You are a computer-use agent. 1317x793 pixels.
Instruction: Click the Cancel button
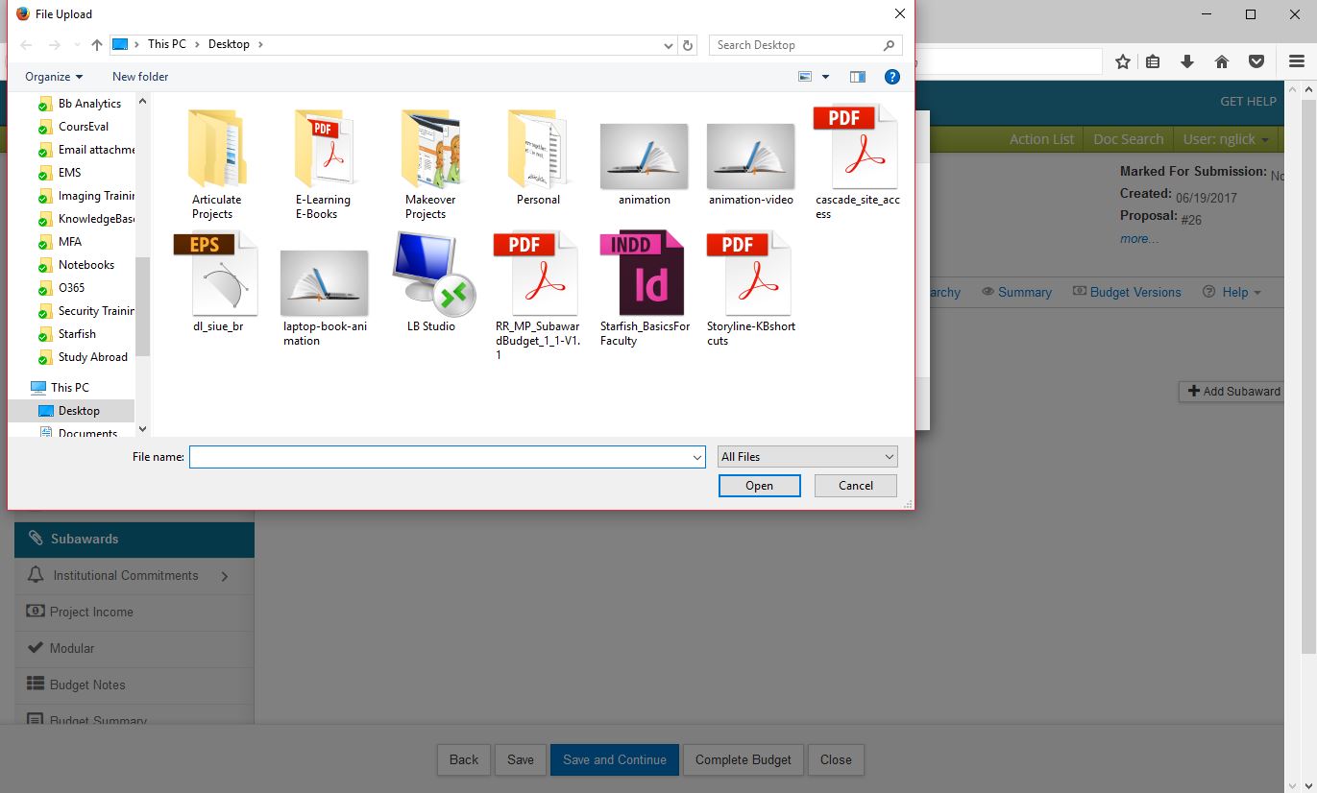click(855, 486)
